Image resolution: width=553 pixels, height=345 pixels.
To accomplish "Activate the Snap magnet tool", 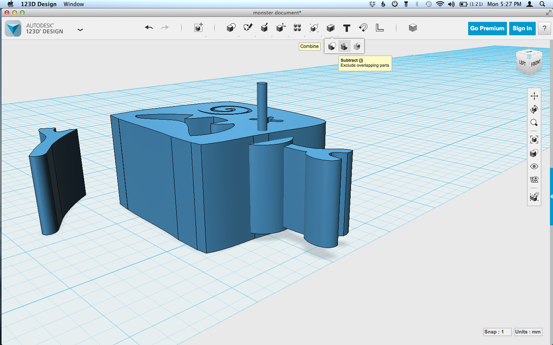I will click(363, 28).
